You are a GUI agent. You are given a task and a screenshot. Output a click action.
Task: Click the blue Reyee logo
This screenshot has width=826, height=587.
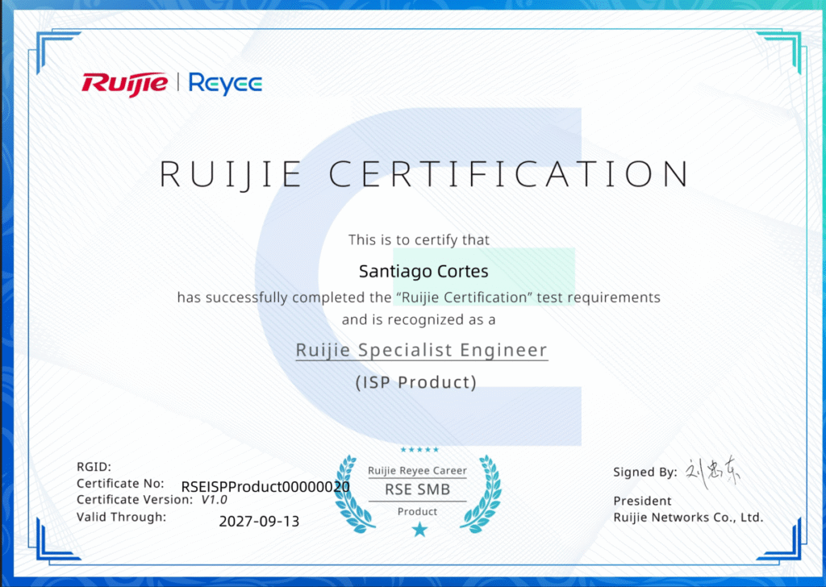click(225, 83)
